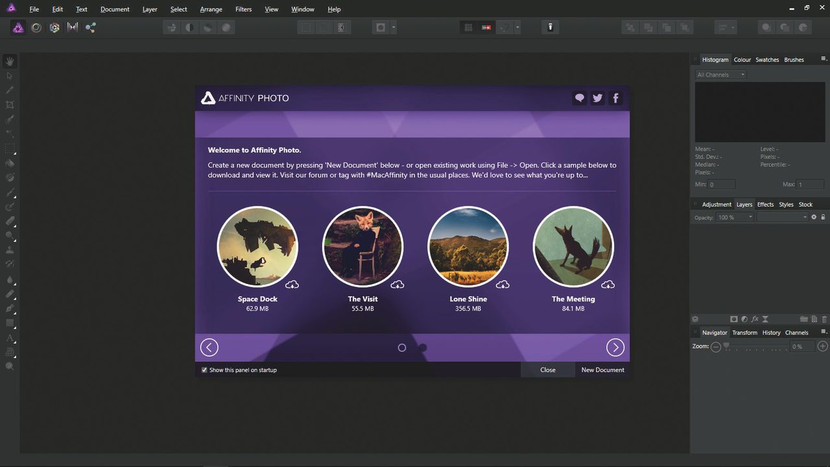Switch to the Photo Persona icon
Viewport: 830px width, 467px height.
tap(18, 28)
